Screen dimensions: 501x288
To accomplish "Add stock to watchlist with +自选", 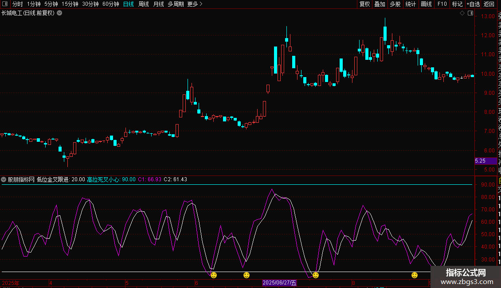I will (x=473, y=4).
